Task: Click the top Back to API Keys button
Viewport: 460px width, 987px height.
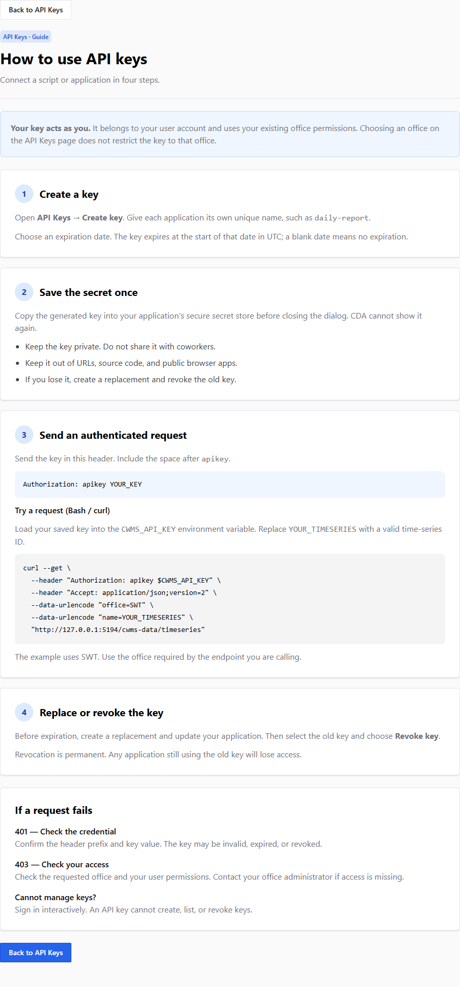Action: click(x=35, y=10)
